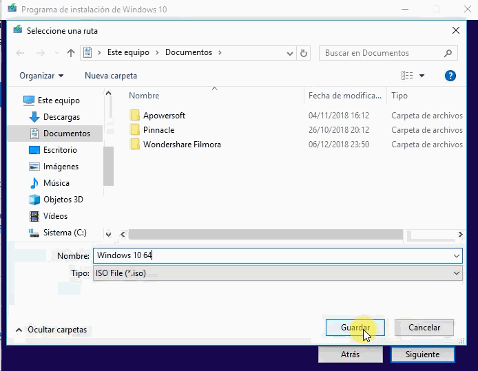Click the change view layout icon
The width and height of the screenshot is (478, 371).
coord(407,76)
